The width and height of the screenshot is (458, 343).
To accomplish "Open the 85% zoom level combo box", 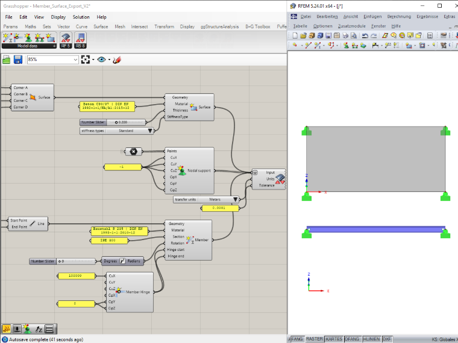I will [53, 60].
